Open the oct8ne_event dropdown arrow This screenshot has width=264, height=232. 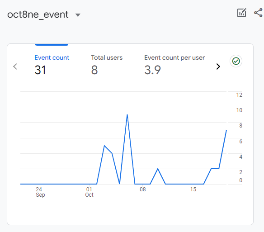click(x=78, y=15)
